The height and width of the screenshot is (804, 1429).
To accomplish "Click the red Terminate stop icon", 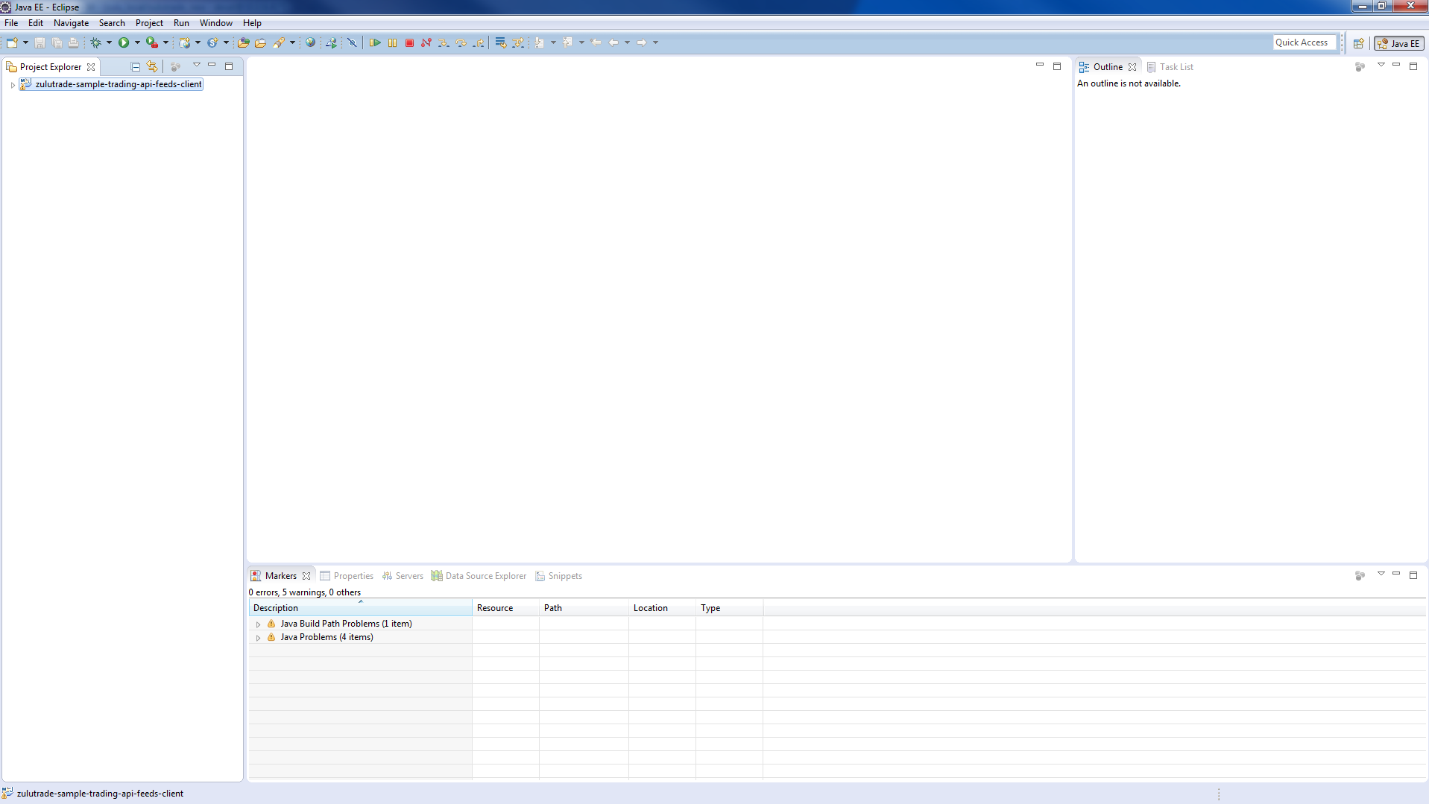I will pos(409,43).
